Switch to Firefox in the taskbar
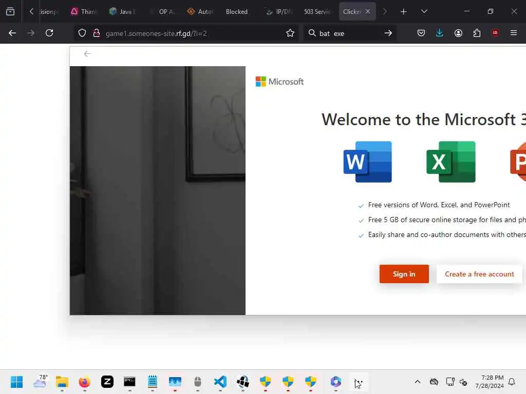The height and width of the screenshot is (394, 526). click(x=85, y=382)
